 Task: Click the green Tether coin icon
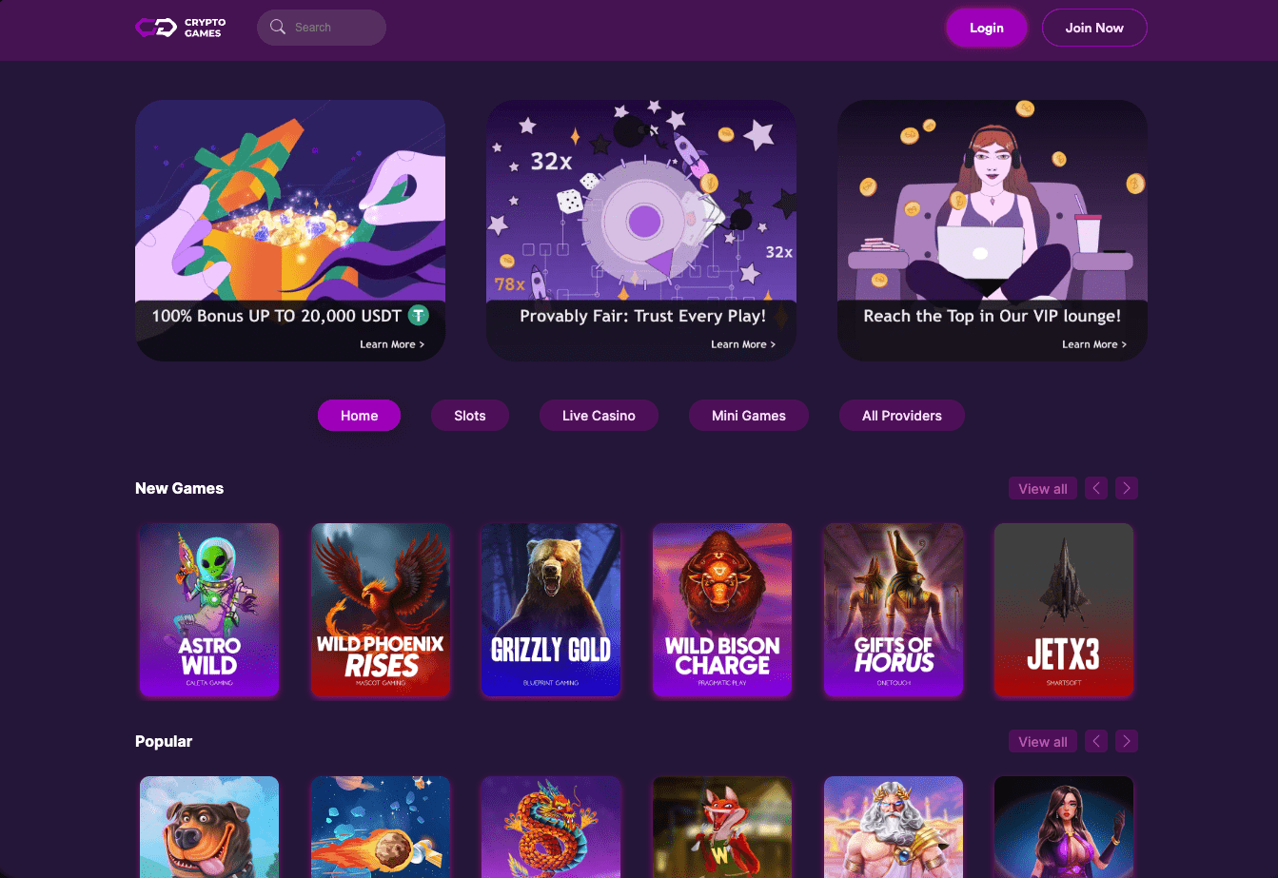[418, 315]
